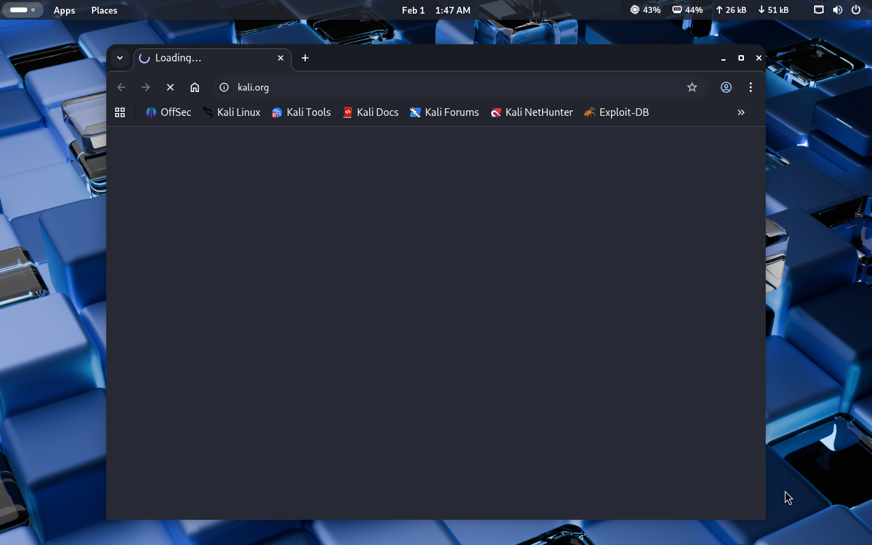Open the power menu in system panel

pyautogui.click(x=856, y=10)
